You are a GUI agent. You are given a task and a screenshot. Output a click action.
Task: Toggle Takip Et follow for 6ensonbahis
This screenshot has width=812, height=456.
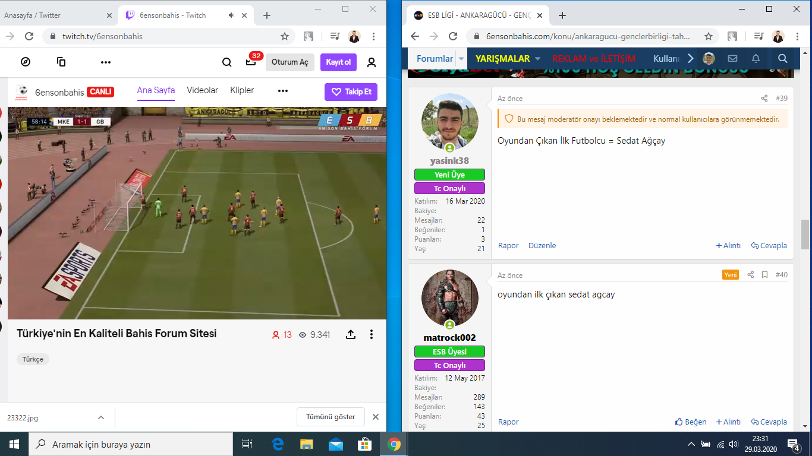coord(351,92)
